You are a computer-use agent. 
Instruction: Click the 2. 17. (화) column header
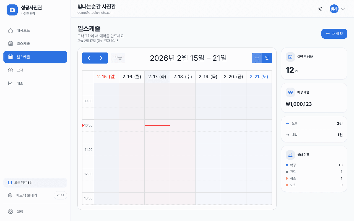[157, 77]
